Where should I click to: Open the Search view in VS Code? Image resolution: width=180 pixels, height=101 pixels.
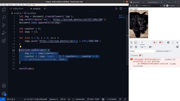(4, 17)
